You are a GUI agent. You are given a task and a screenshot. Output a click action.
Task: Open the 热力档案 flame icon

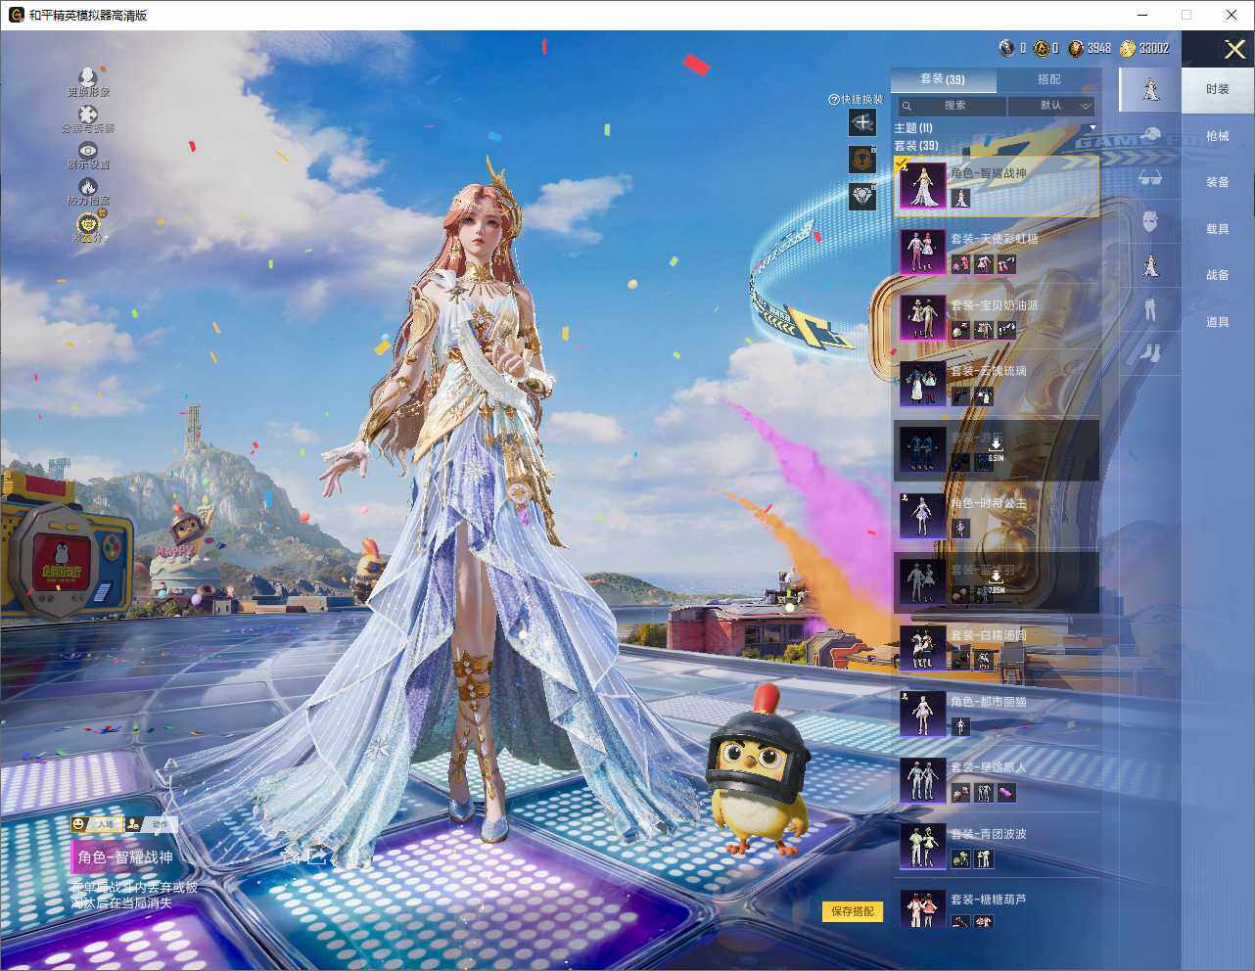(x=88, y=186)
